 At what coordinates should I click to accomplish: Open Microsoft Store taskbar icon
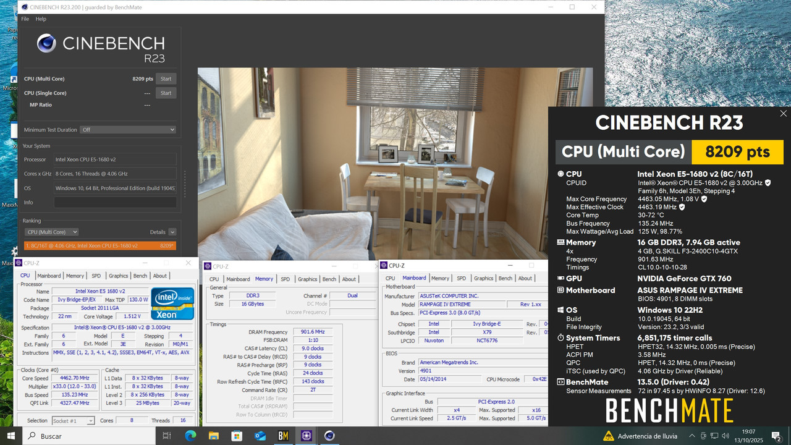pos(237,436)
